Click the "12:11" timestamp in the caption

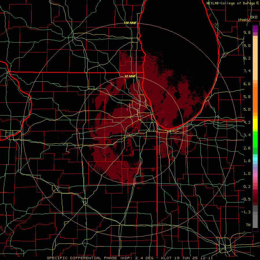[x=206, y=258]
